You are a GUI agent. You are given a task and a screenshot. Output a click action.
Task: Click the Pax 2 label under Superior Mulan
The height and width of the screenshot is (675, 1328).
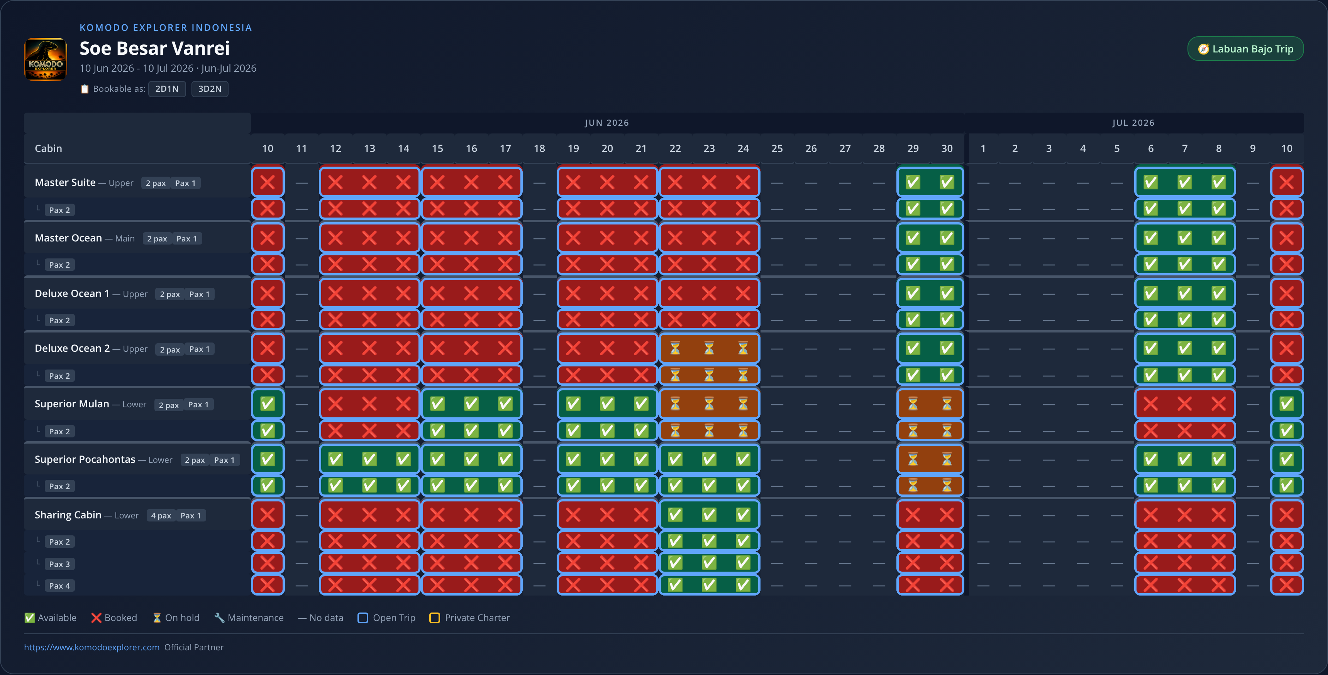[59, 432]
